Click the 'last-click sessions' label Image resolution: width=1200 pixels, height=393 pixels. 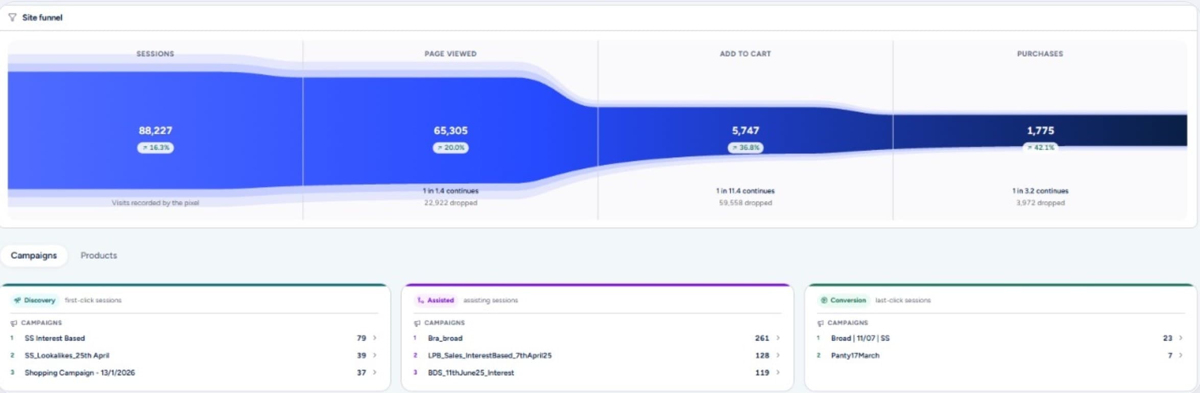pos(903,300)
